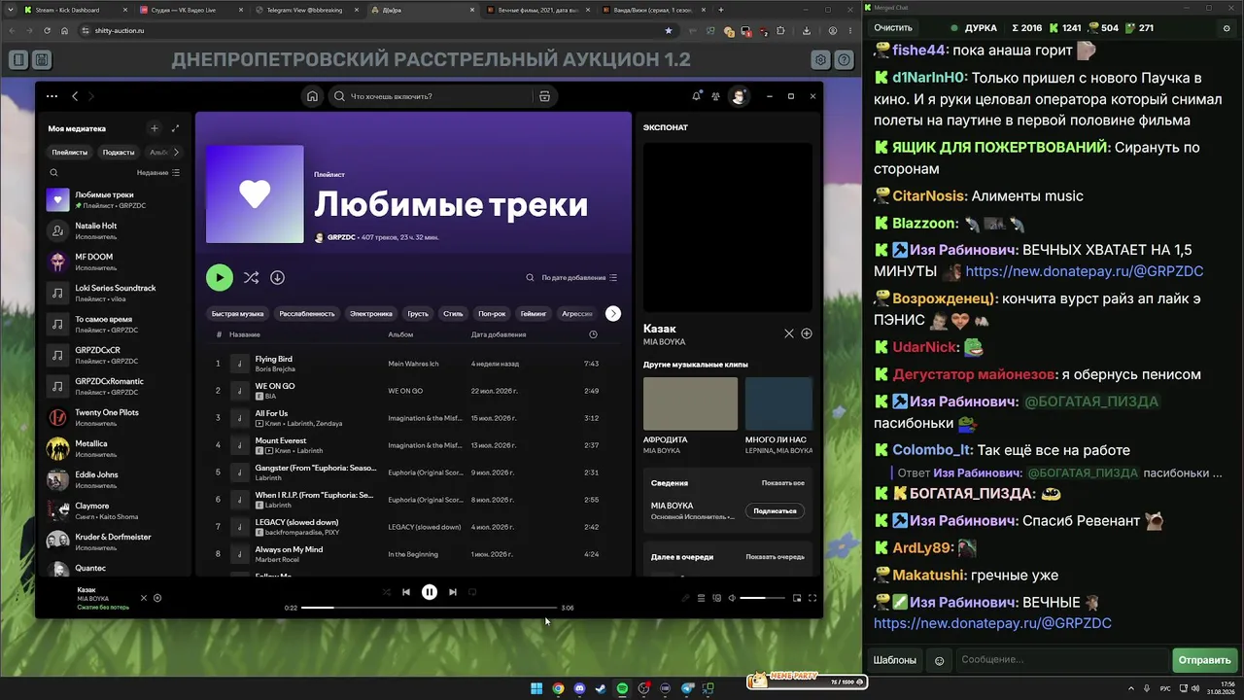This screenshot has height=700, width=1244.
Task: Click 'Очистить' to clear merged chat
Action: pos(893,28)
